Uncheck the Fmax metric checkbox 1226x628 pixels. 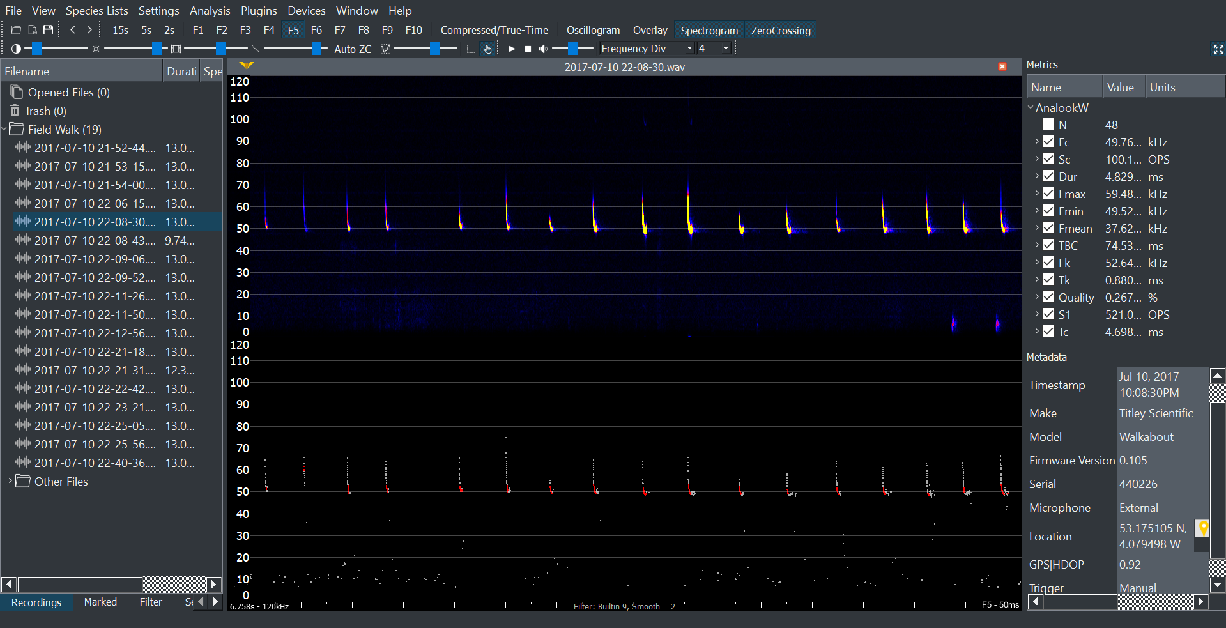point(1048,194)
